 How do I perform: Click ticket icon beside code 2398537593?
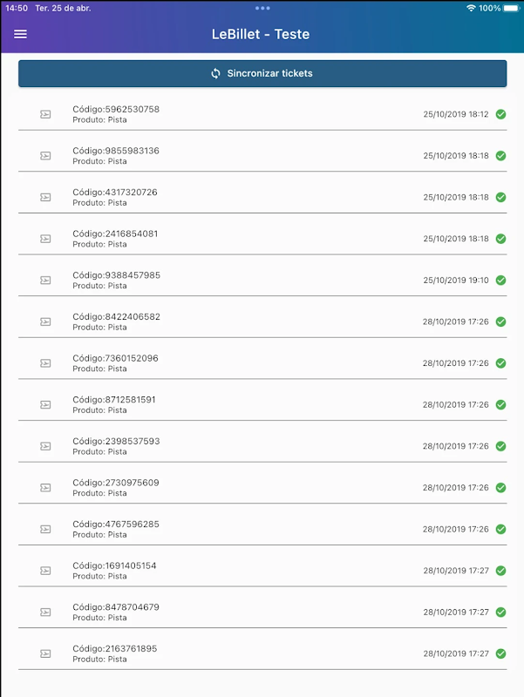click(45, 446)
